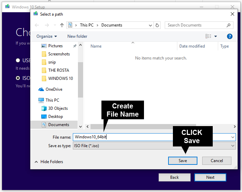
Task: Select USB radio button in Setup window
Action: (18, 60)
